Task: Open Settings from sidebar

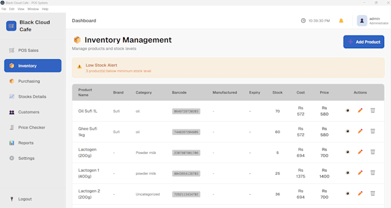Action: (33, 159)
